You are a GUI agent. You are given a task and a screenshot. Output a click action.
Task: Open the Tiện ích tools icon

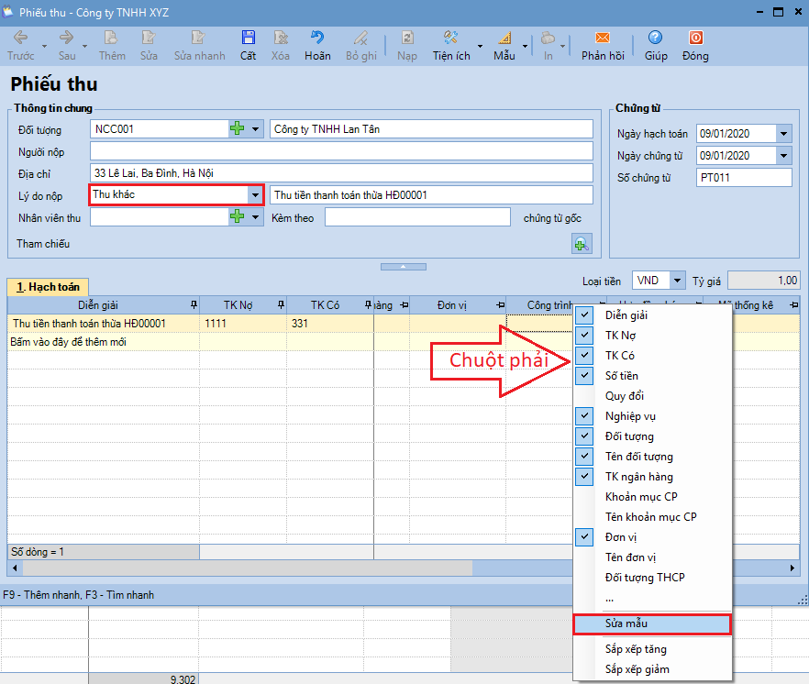point(450,39)
